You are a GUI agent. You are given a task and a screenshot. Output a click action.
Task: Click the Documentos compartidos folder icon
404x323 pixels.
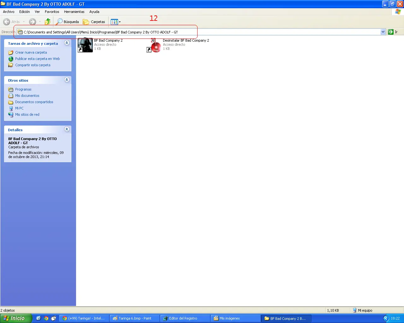(11, 102)
